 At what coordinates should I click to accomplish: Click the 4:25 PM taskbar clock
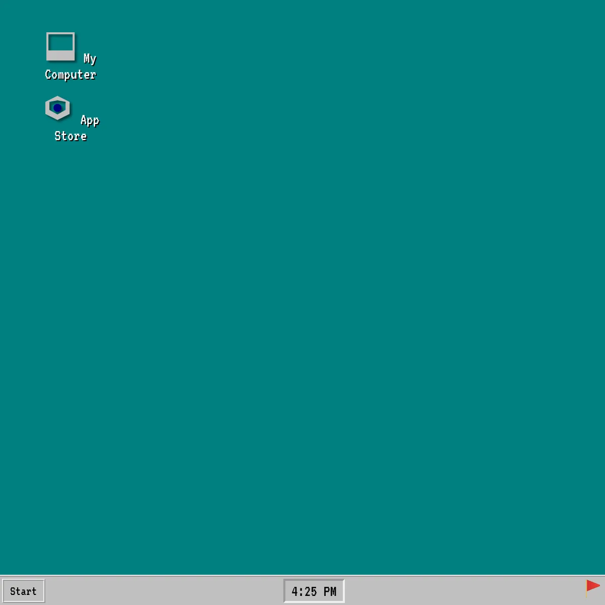point(314,591)
